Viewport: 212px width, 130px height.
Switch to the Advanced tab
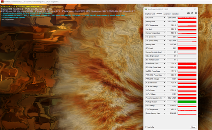tap(167, 14)
